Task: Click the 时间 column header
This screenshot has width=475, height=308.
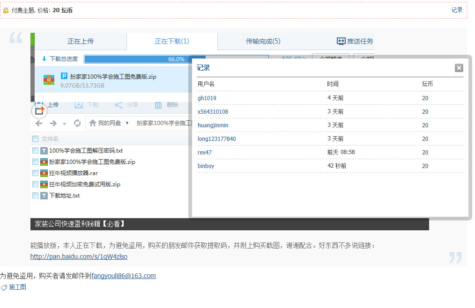Action: point(333,84)
